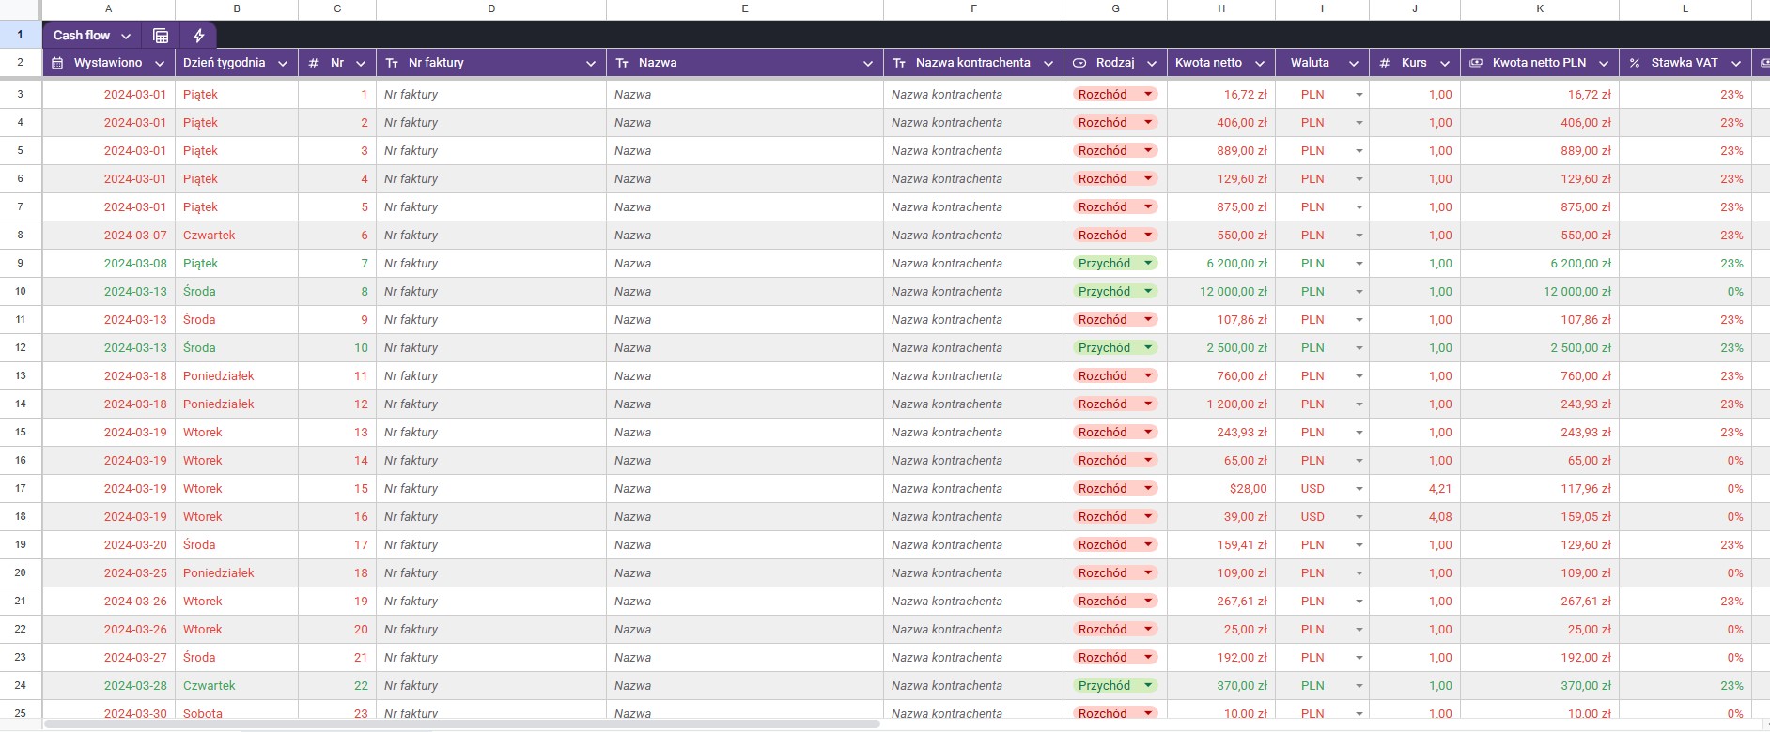Click the currency icon in Kwota netto PLN header
The height and width of the screenshot is (732, 1770).
(x=1476, y=63)
